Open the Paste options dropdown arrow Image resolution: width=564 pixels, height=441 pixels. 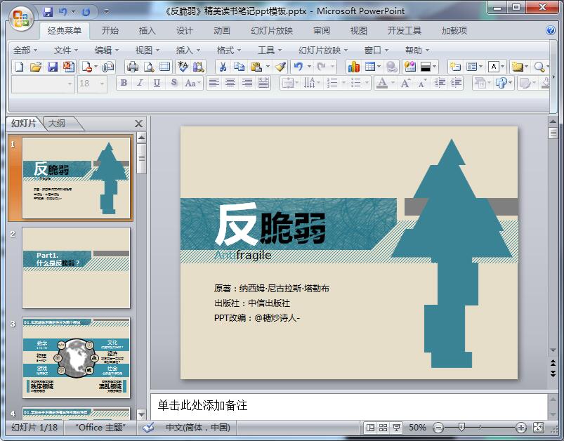point(268,67)
